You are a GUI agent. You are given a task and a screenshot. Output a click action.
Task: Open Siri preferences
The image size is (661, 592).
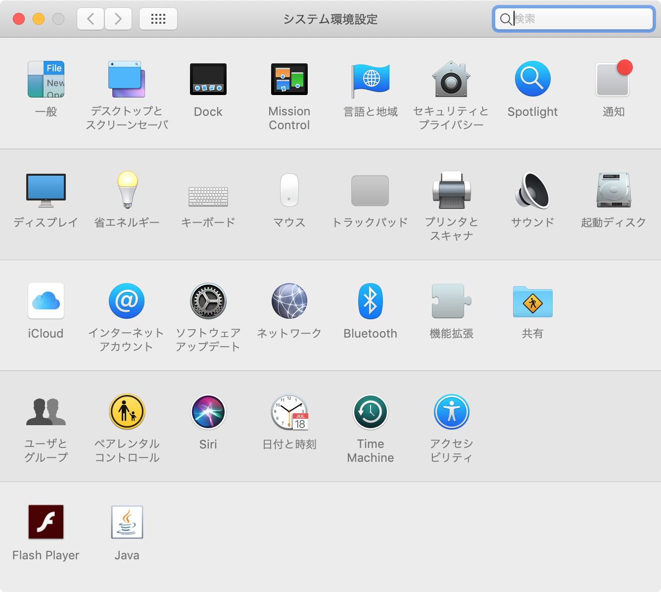(208, 412)
